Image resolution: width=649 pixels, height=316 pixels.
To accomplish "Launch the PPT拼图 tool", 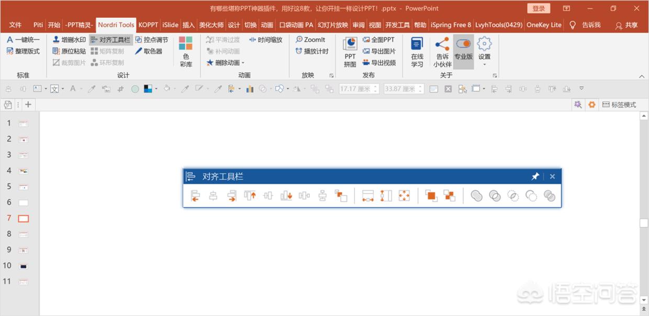I will [x=349, y=50].
